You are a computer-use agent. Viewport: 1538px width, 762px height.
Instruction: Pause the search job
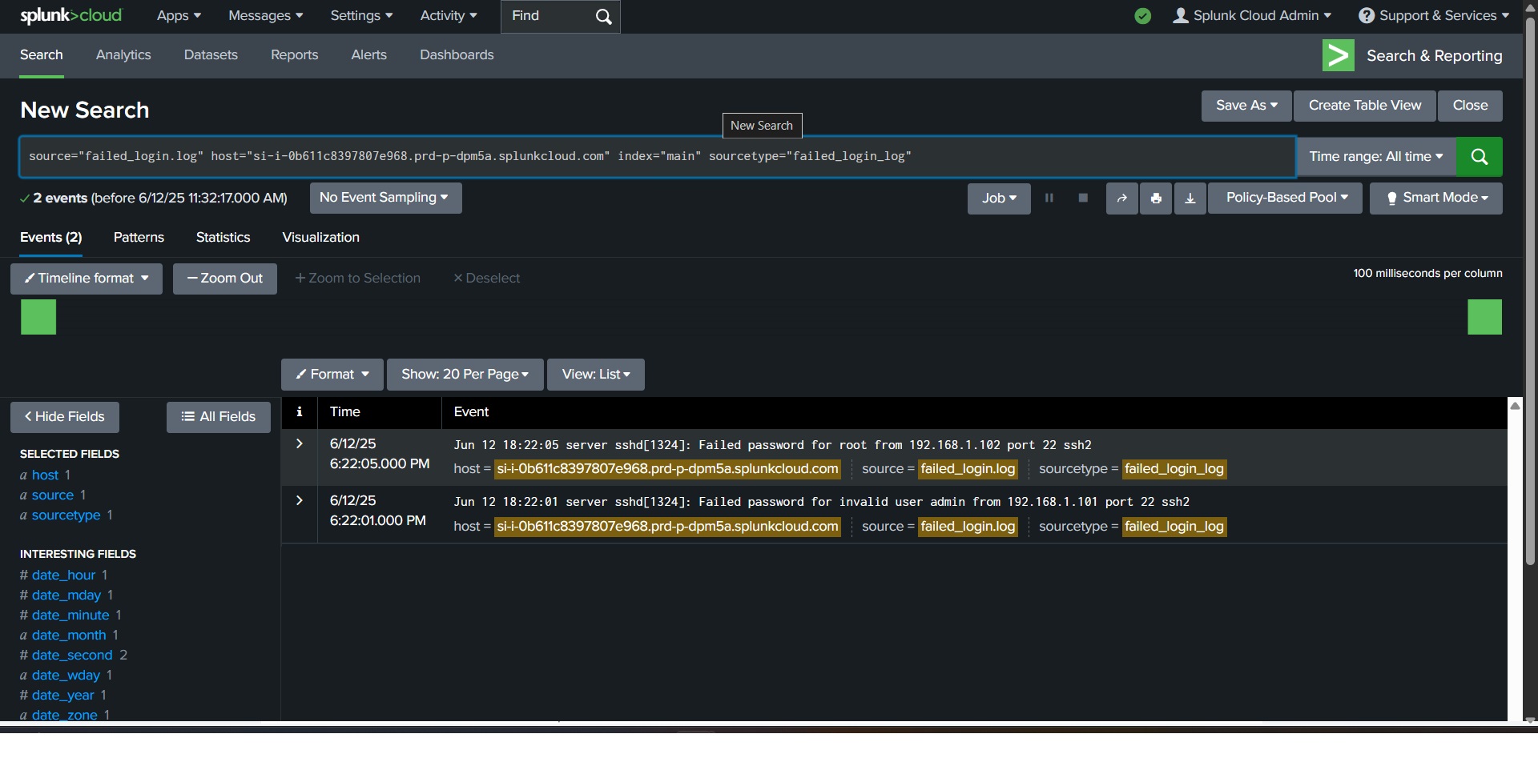1049,198
